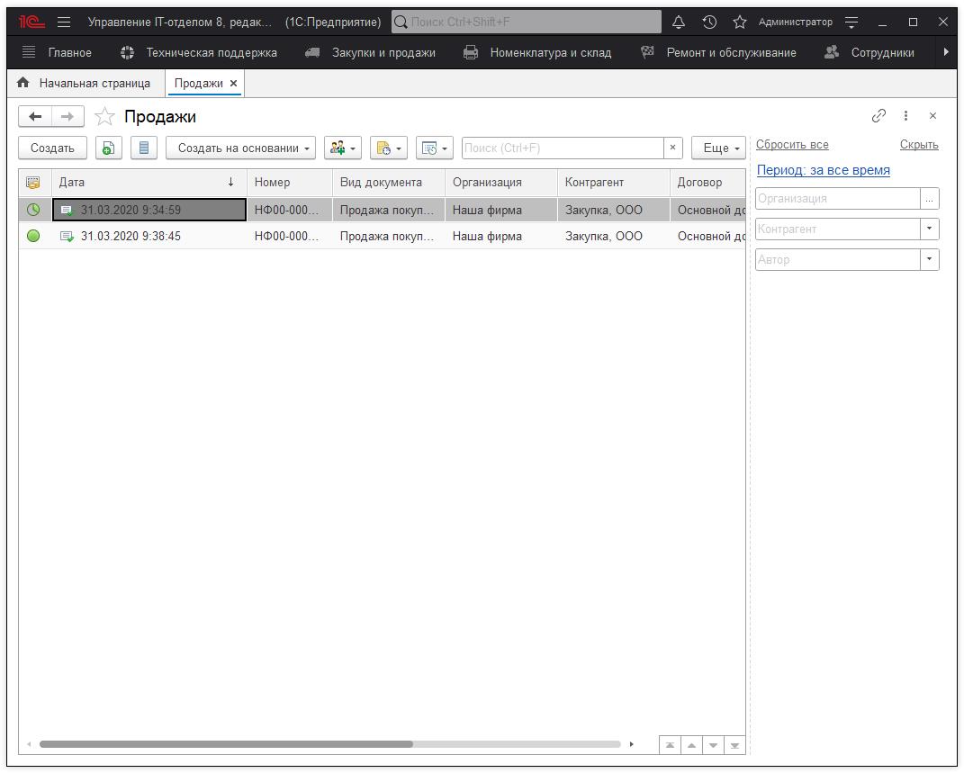Expand the Создать на основании dropdown
This screenshot has width=964, height=773.
point(240,148)
